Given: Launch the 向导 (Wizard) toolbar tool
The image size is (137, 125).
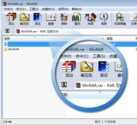Looking at the screenshot, I should pyautogui.click(x=91, y=19).
